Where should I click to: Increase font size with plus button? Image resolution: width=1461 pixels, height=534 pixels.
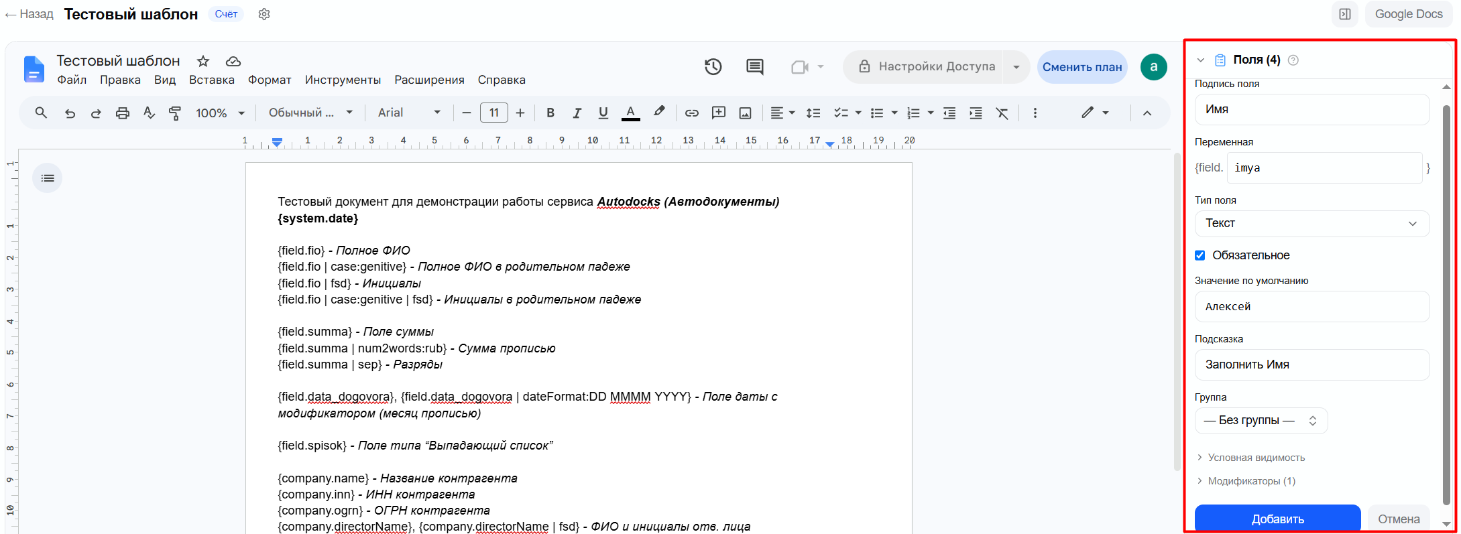pos(520,113)
